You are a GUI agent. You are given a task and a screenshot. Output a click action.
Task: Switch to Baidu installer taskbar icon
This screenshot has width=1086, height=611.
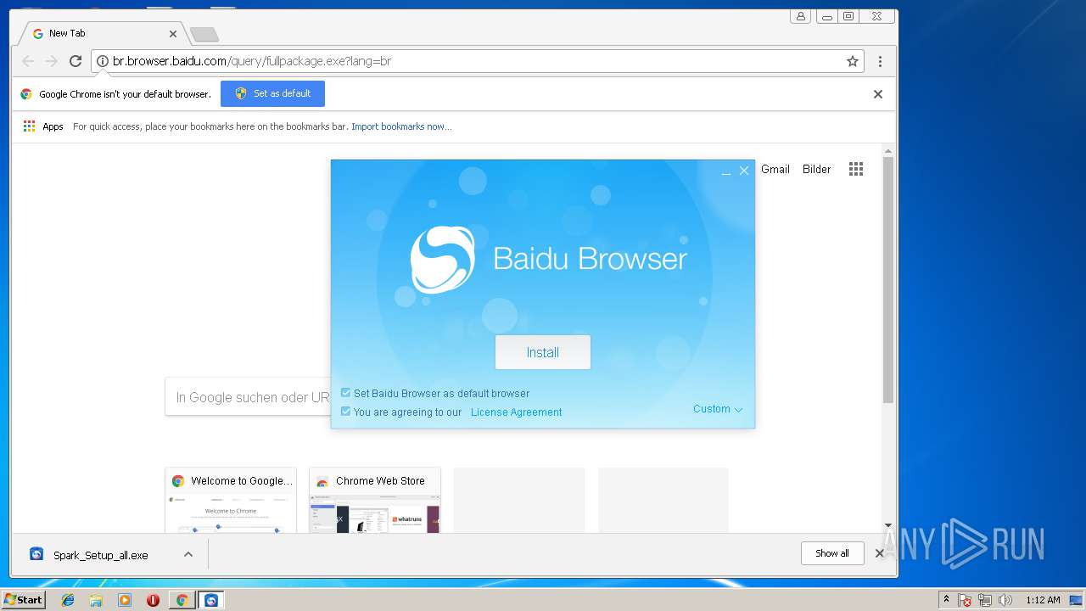[x=211, y=600]
